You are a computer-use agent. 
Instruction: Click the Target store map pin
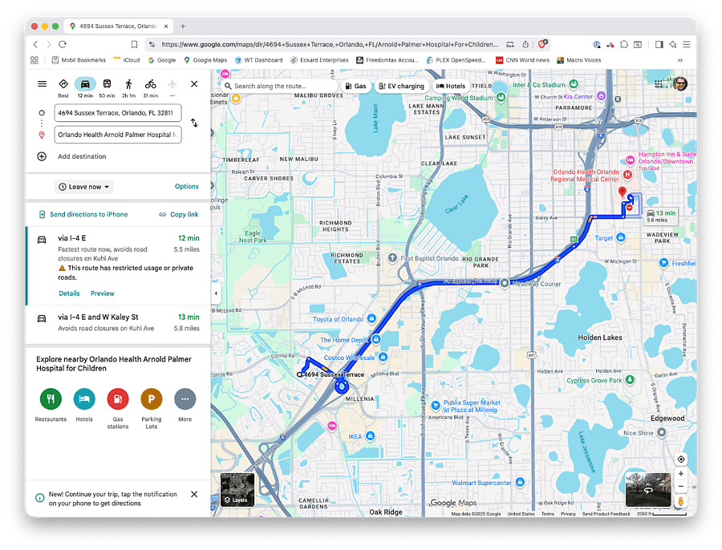[621, 237]
